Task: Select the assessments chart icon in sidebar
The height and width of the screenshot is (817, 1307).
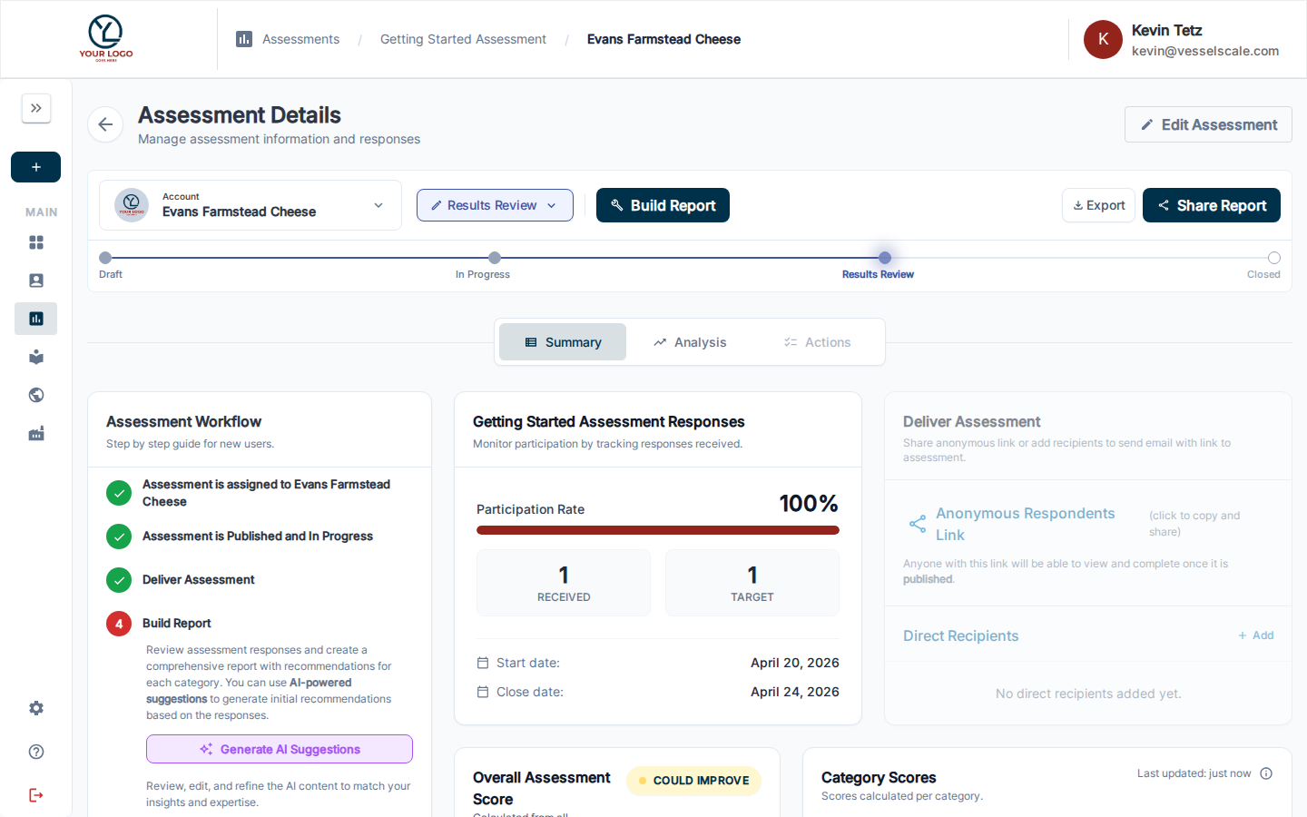Action: point(36,319)
